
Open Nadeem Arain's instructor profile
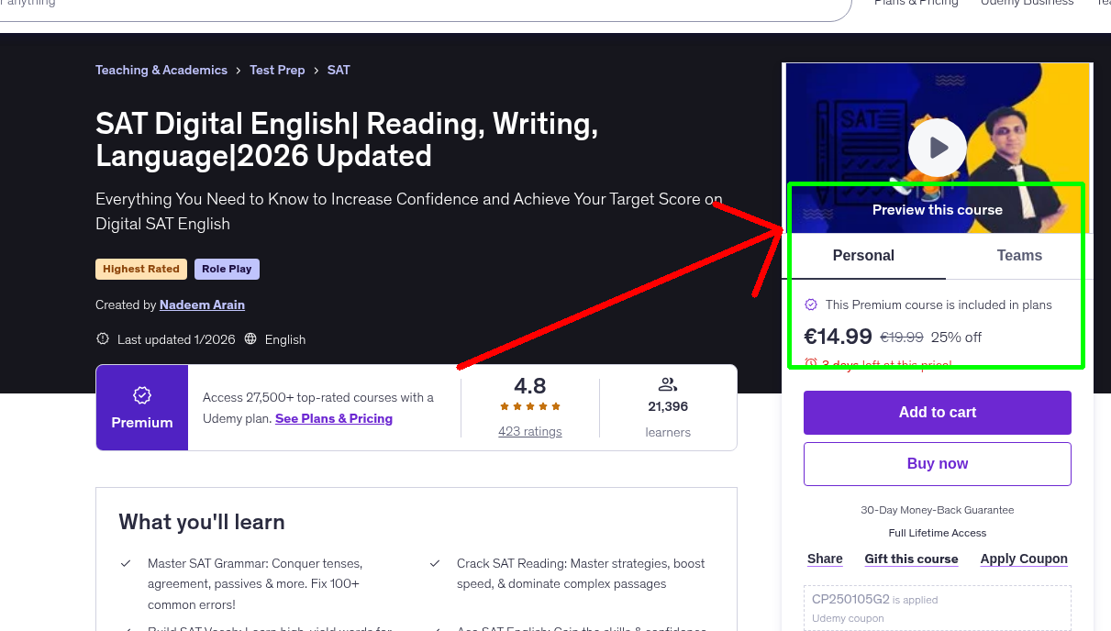202,304
